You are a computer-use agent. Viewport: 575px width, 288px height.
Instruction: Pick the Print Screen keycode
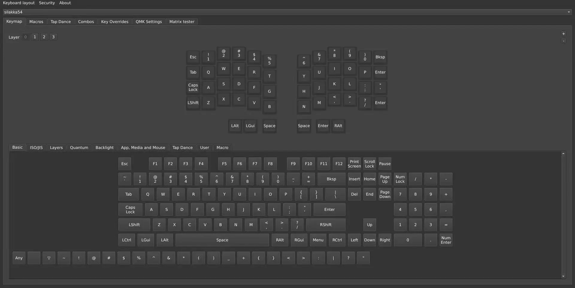[354, 164]
